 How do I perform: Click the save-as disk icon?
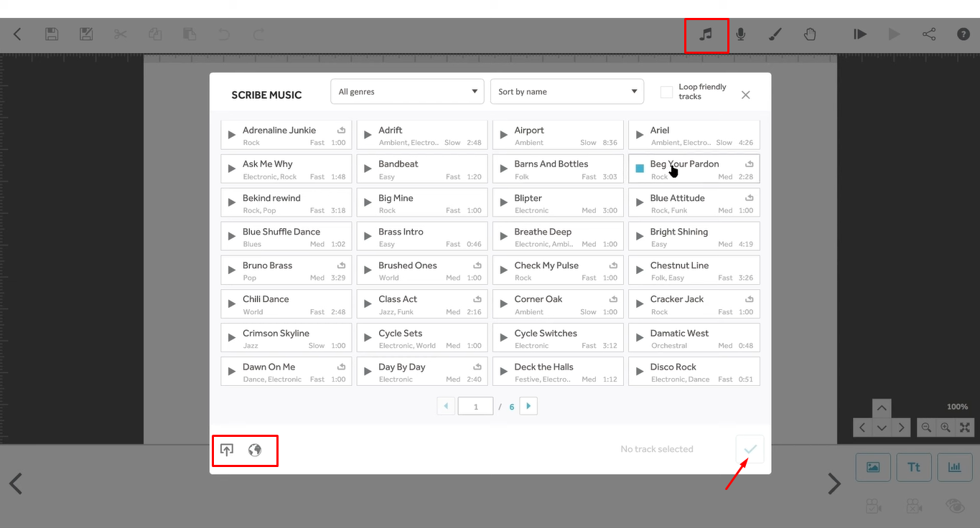coord(86,34)
